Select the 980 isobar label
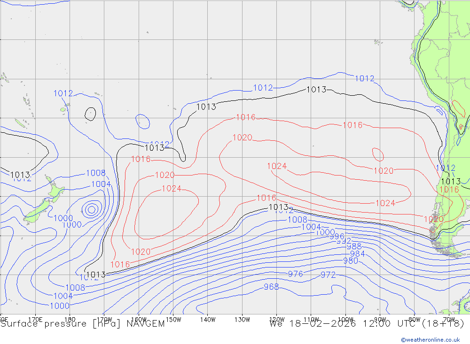 351,261
